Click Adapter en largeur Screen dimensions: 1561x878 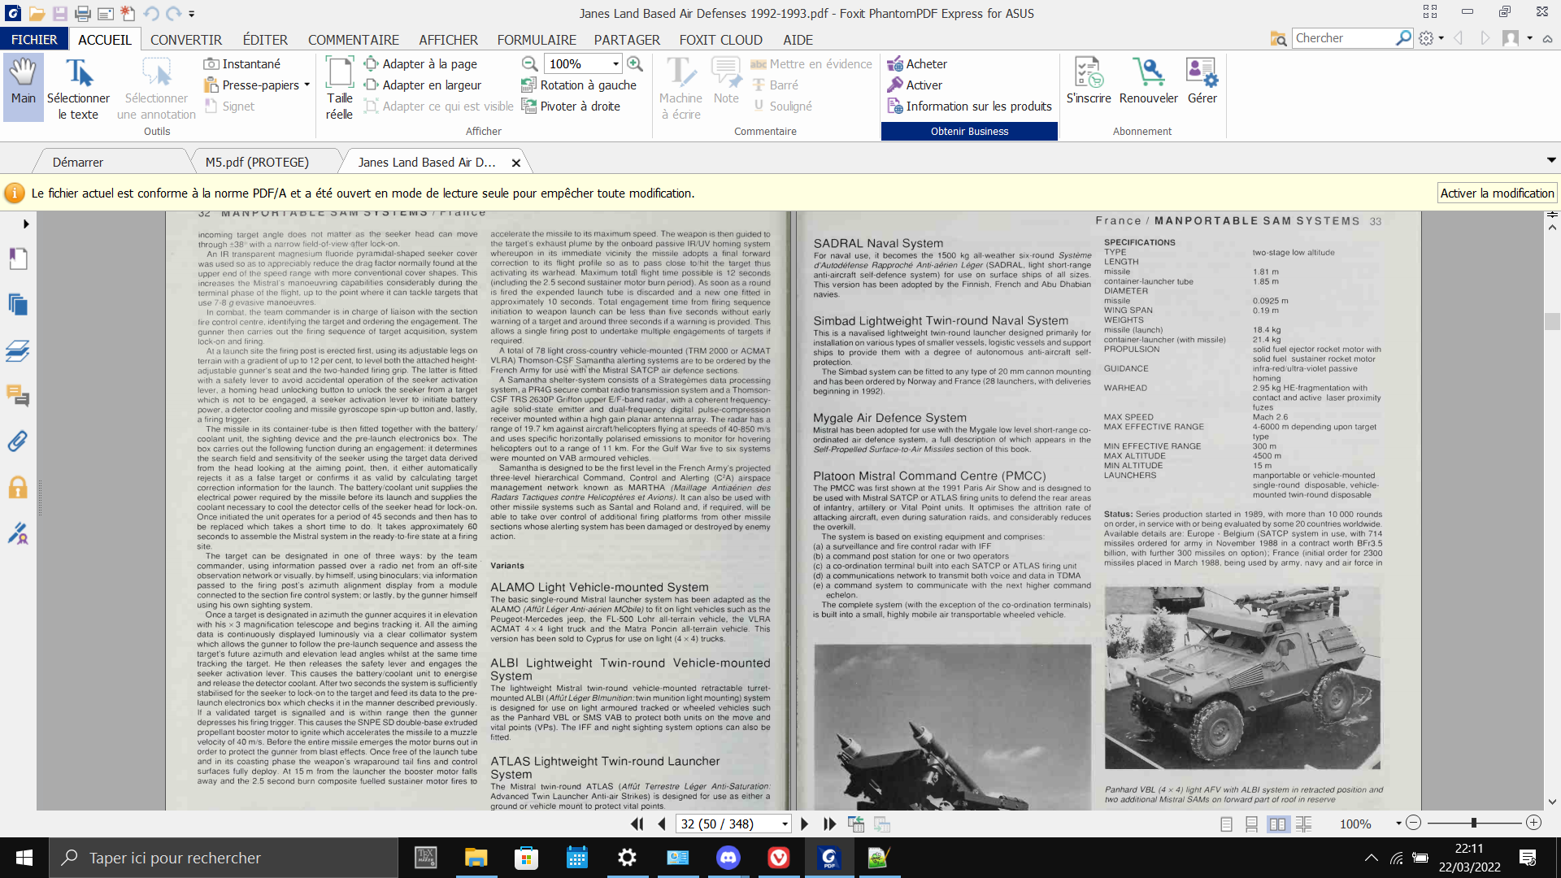[x=423, y=85]
